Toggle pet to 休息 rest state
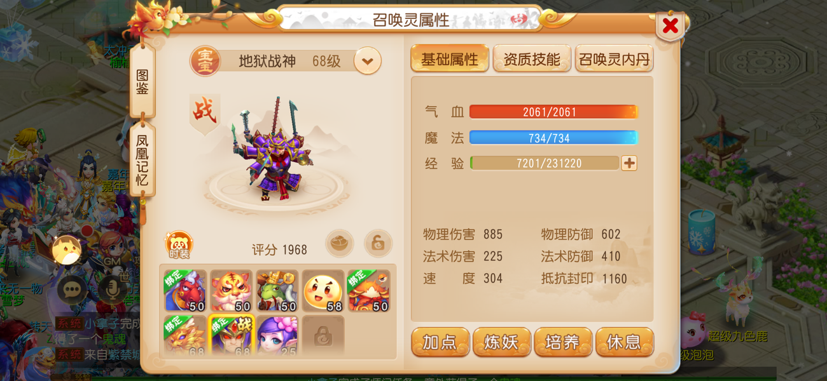 tap(624, 342)
